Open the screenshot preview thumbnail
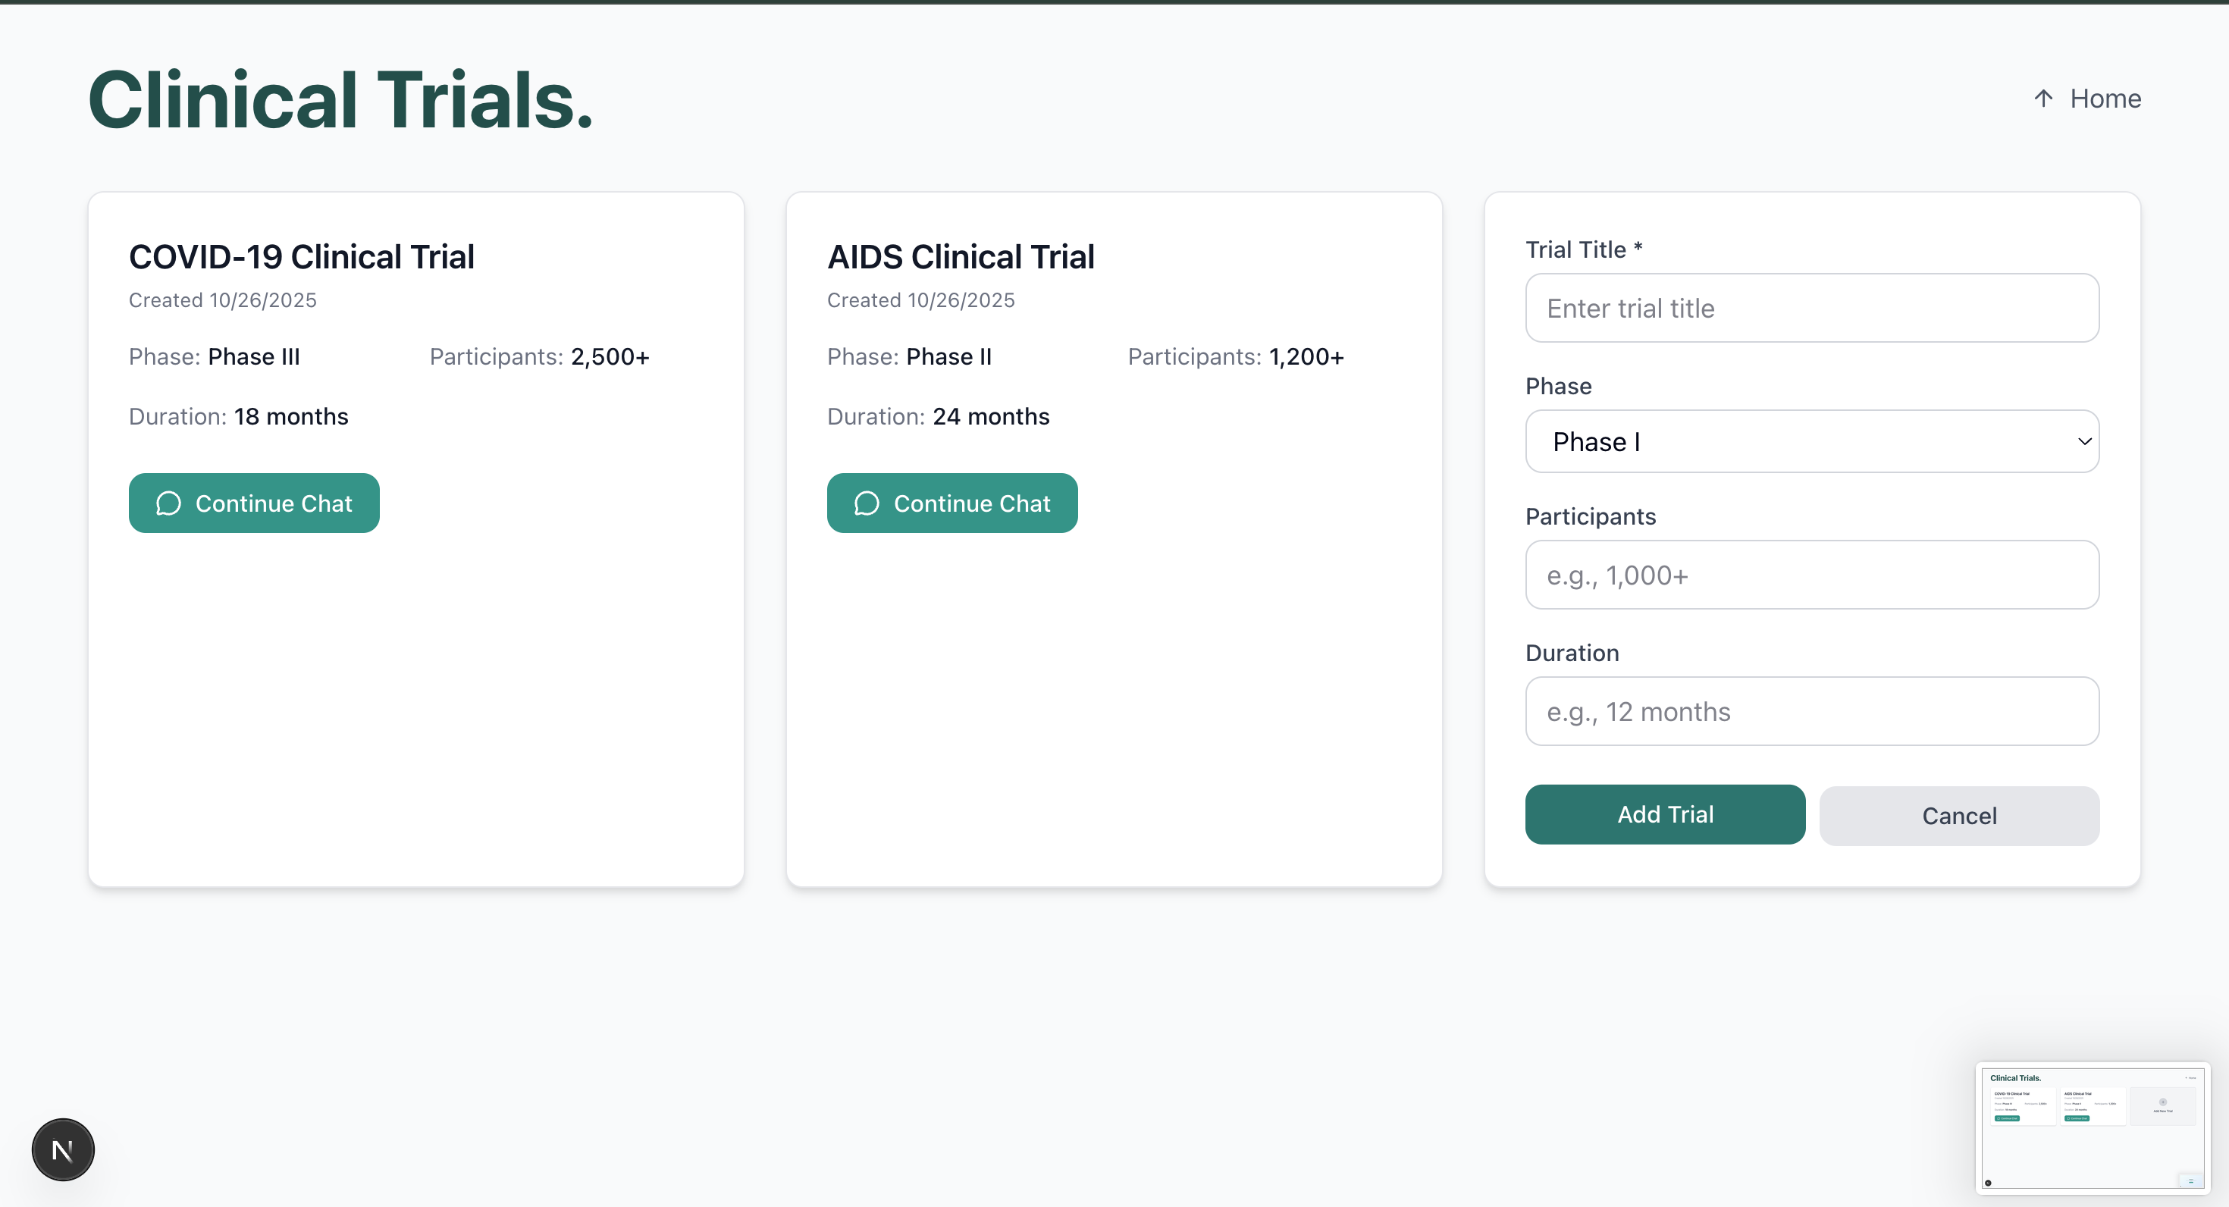The image size is (2229, 1207). click(2093, 1128)
